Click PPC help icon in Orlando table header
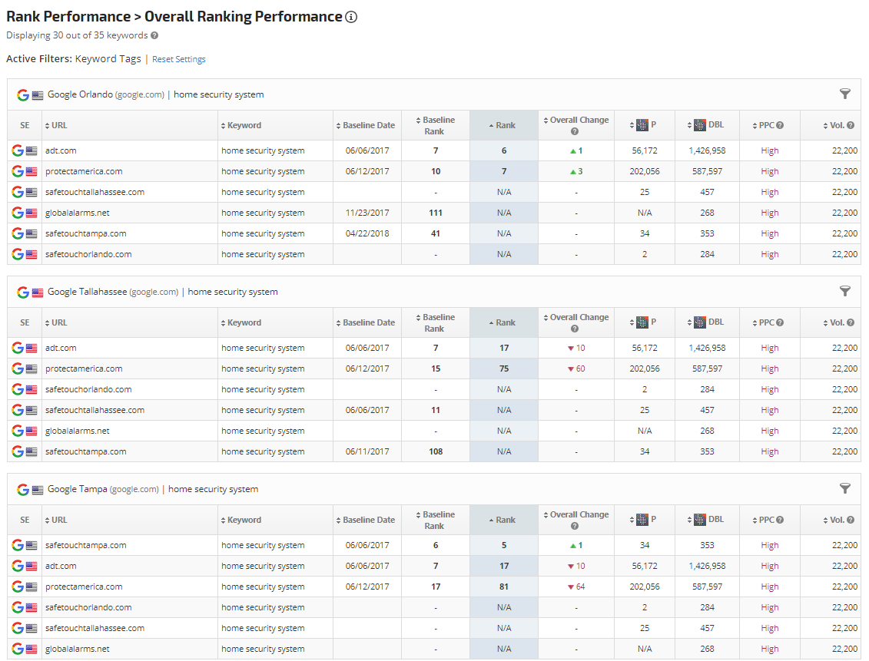 (x=780, y=125)
